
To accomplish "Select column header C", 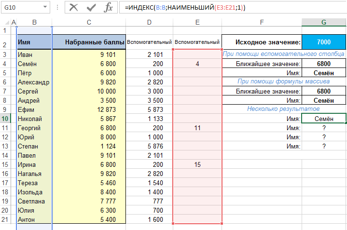I will pyautogui.click(x=89, y=23).
